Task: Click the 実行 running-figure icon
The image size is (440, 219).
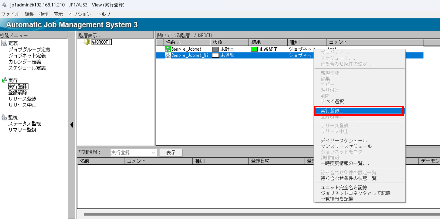Action: (4, 80)
